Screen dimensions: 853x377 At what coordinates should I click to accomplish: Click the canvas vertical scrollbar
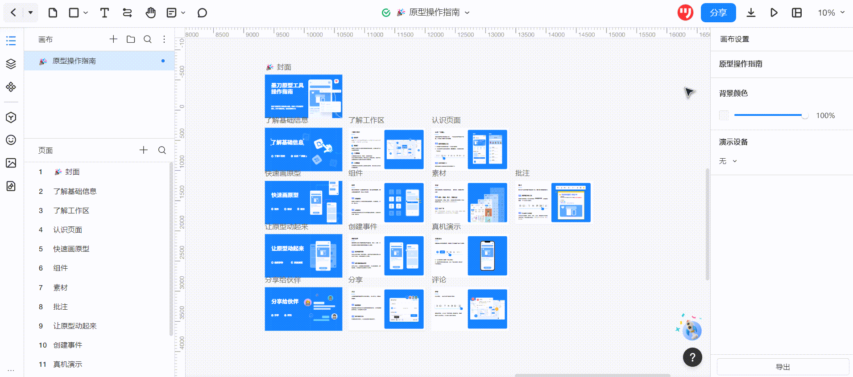[708, 224]
